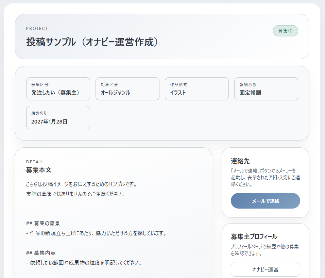Click the 募集区分 info card

pos(58,89)
